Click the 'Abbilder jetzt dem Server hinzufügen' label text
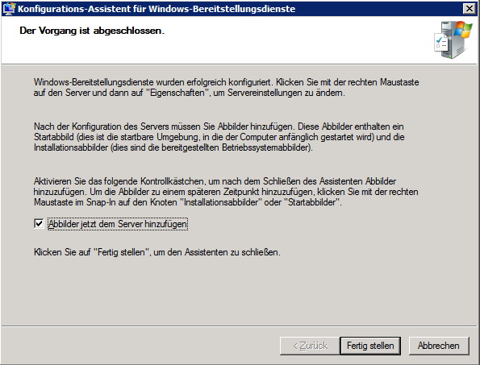480x365 pixels. (118, 224)
